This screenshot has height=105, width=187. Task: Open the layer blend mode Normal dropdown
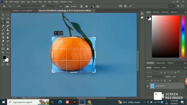coord(155,76)
